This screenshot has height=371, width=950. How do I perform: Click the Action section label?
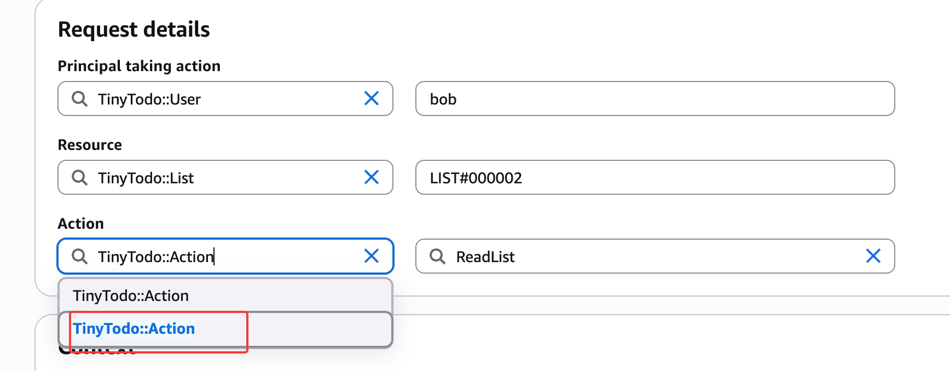(81, 224)
